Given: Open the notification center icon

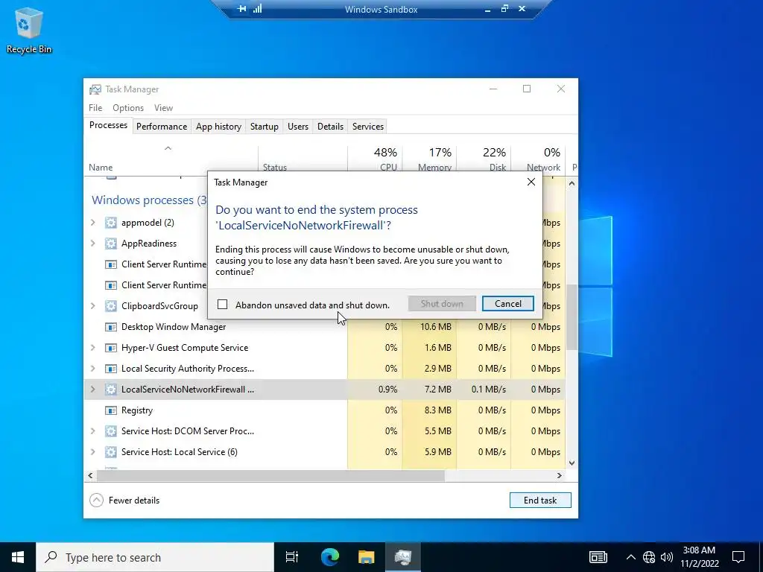Looking at the screenshot, I should pos(738,557).
